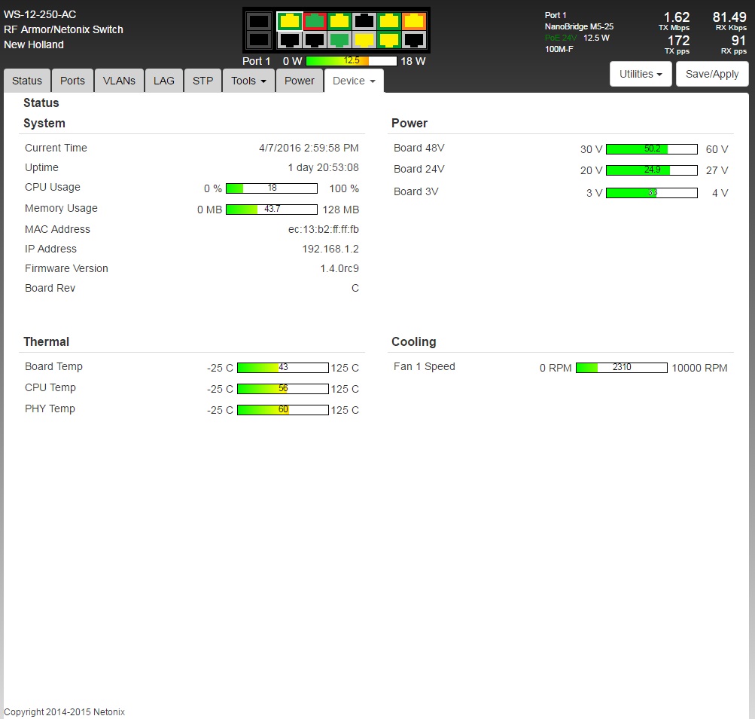Go to the STP tab
Screen dimensions: 755x719
click(x=202, y=81)
